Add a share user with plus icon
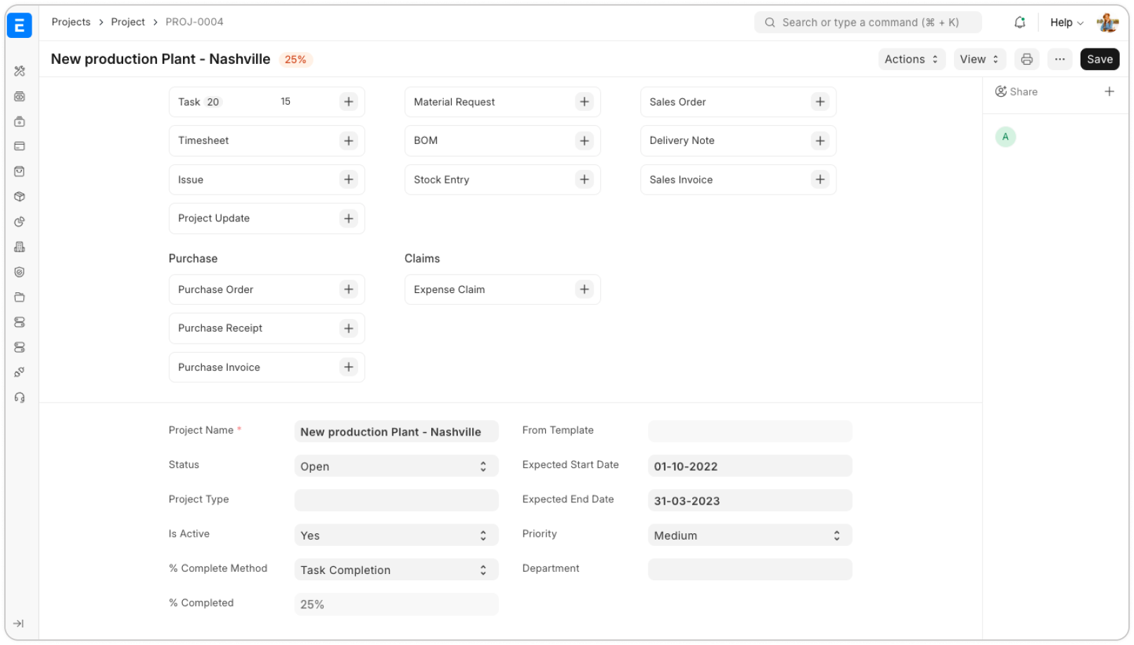Image resolution: width=1134 pixels, height=645 pixels. coord(1109,91)
